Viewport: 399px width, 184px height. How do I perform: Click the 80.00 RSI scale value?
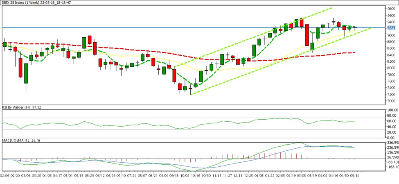(392, 116)
